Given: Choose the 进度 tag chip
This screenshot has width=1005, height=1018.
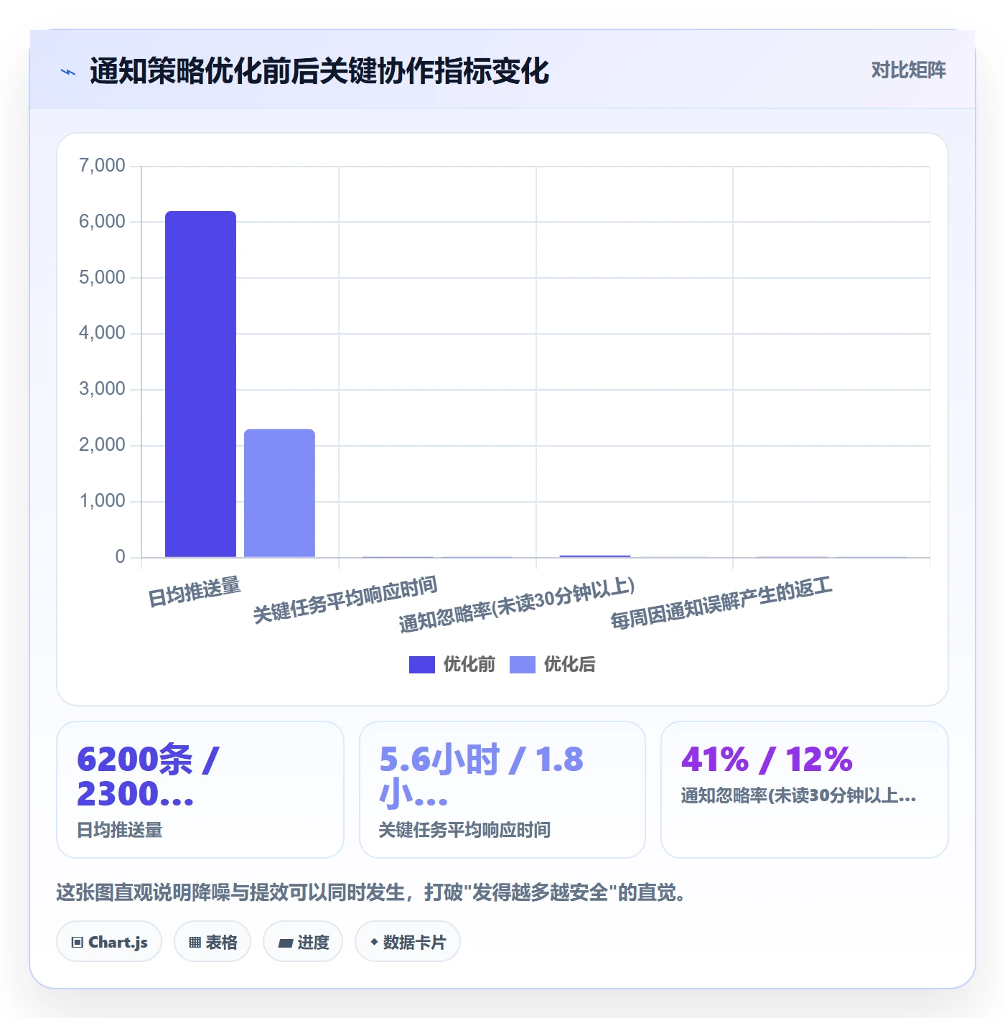Looking at the screenshot, I should click(303, 942).
